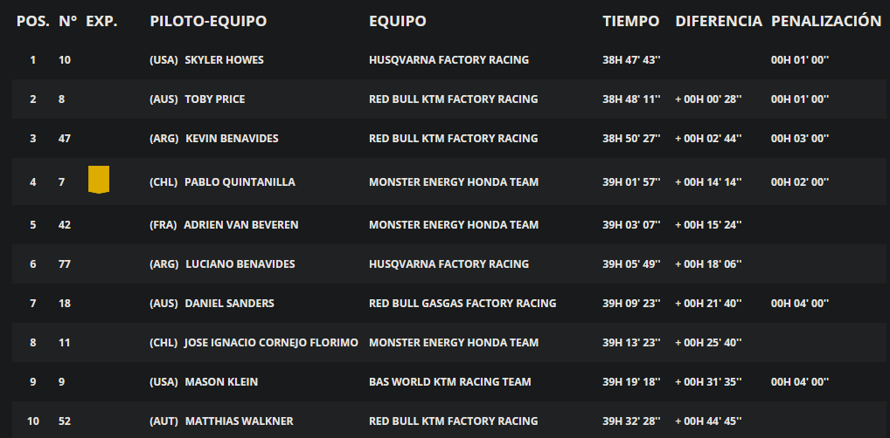
Task: Click Jose Ignacio Cornejo Florimo name
Action: pyautogui.click(x=271, y=343)
